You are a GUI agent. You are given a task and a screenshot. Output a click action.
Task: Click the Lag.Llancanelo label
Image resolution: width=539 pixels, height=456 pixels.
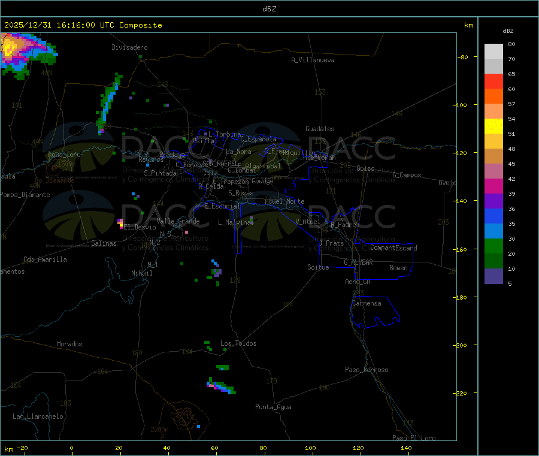coord(38,416)
